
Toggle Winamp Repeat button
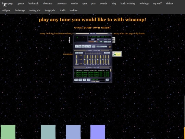105,47
